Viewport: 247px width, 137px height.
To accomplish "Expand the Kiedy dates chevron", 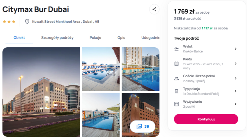I will (236, 64).
